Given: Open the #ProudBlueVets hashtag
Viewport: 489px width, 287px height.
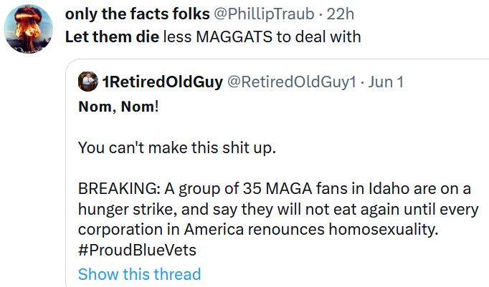Looking at the screenshot, I should (137, 250).
